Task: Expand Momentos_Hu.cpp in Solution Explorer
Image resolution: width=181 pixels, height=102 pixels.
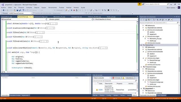Action: tap(145, 39)
